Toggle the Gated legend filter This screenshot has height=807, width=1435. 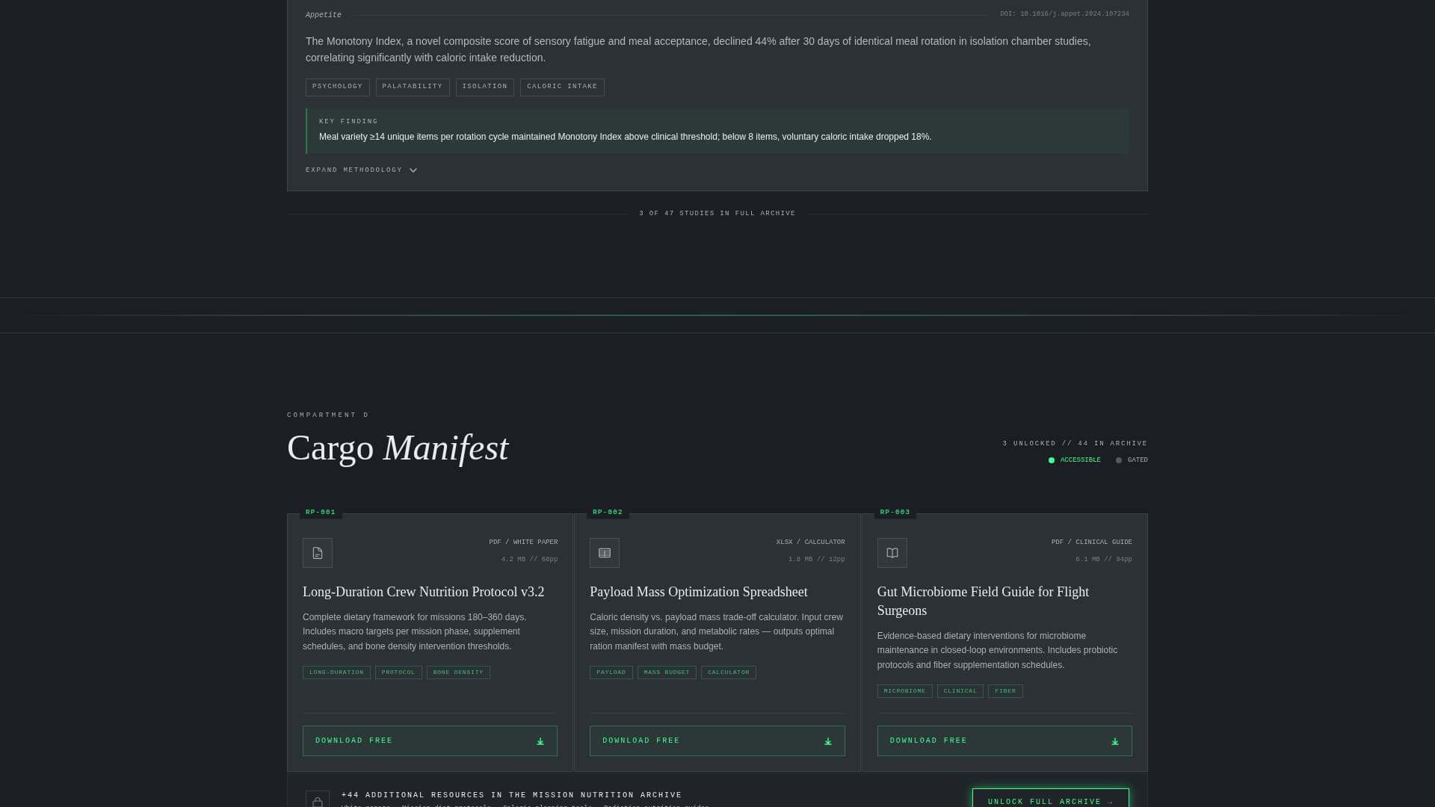pyautogui.click(x=1132, y=460)
